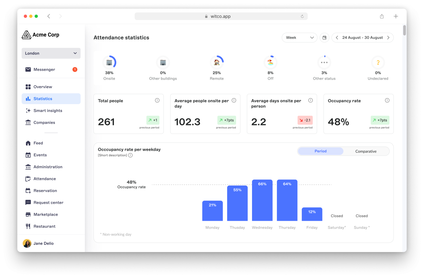Expand the Week selector dropdown
Viewport: 424px width, 278px height.
pyautogui.click(x=299, y=38)
